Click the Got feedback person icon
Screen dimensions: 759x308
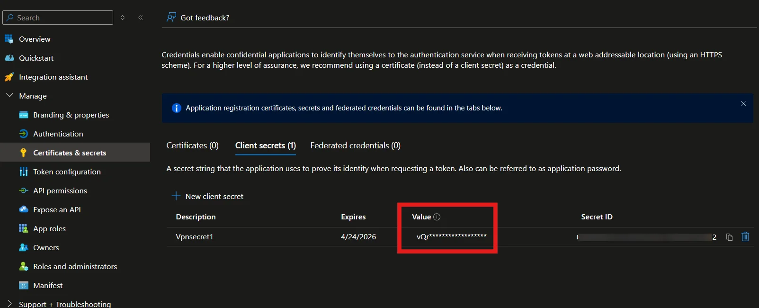171,18
